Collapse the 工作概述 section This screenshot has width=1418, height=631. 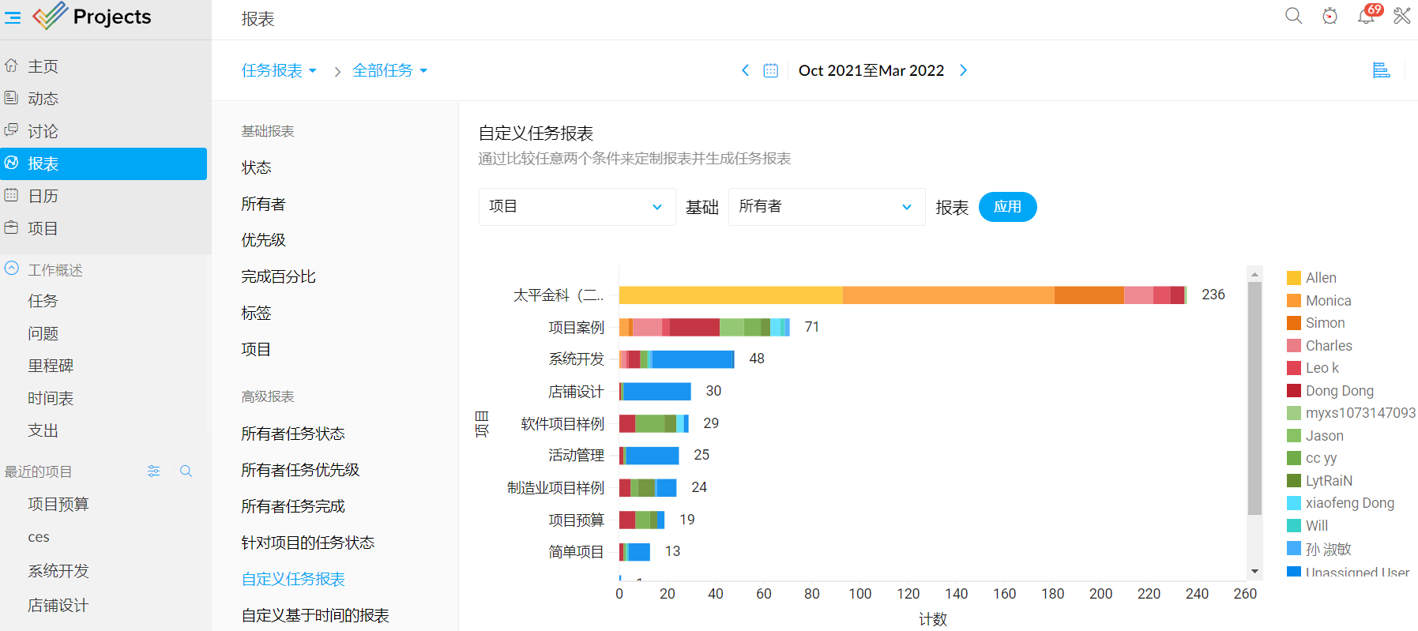tap(12, 269)
